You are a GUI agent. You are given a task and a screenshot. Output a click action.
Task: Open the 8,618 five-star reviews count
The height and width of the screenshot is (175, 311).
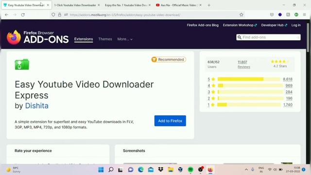coord(288,79)
